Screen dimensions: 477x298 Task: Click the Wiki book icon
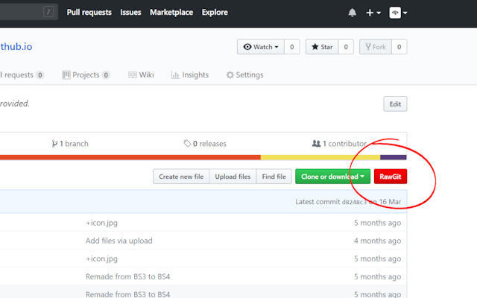133,74
